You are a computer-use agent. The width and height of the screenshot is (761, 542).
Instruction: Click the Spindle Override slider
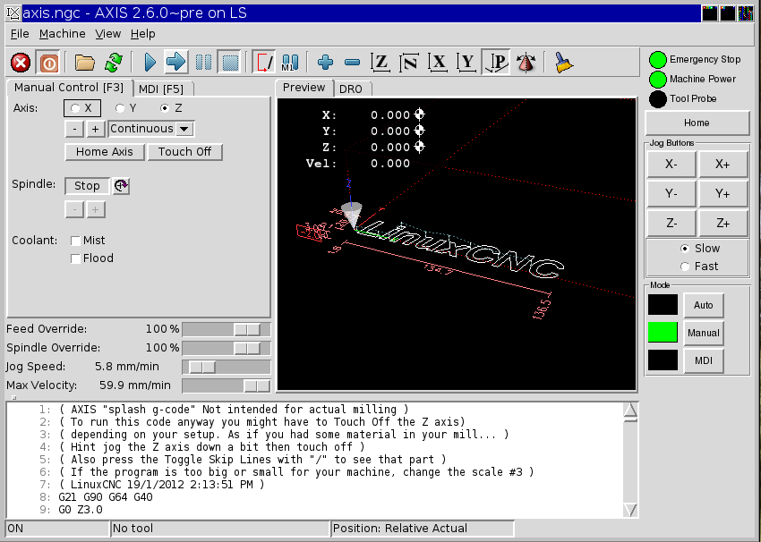(x=227, y=349)
